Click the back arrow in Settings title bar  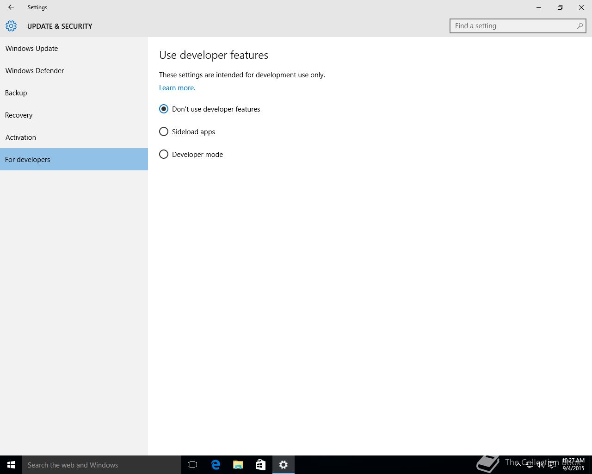point(11,7)
